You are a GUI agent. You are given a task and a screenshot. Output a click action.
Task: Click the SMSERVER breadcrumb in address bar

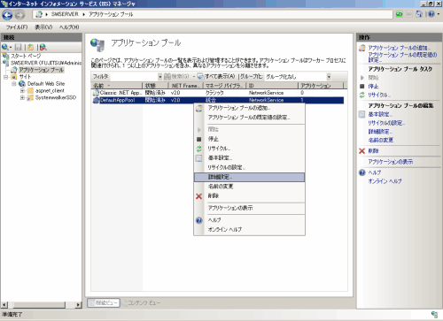pyautogui.click(x=65, y=14)
